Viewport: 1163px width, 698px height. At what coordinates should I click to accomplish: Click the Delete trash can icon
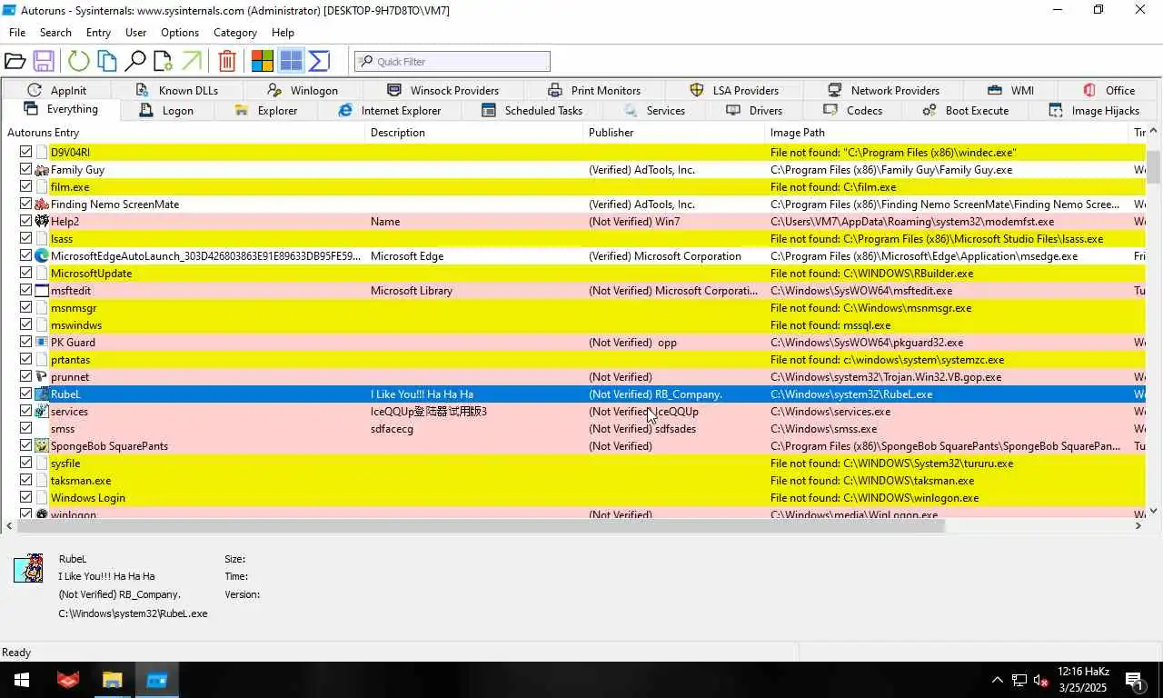[227, 61]
